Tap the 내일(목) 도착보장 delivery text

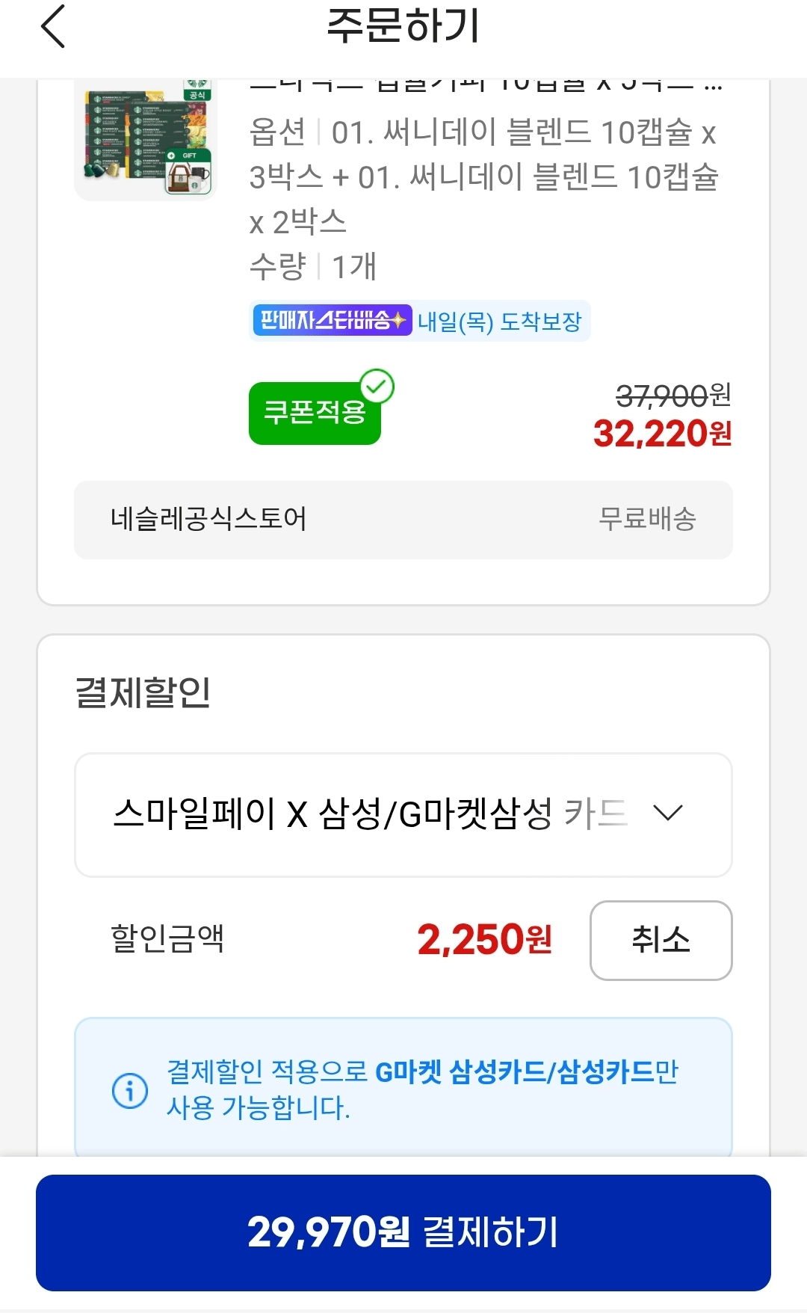click(499, 322)
